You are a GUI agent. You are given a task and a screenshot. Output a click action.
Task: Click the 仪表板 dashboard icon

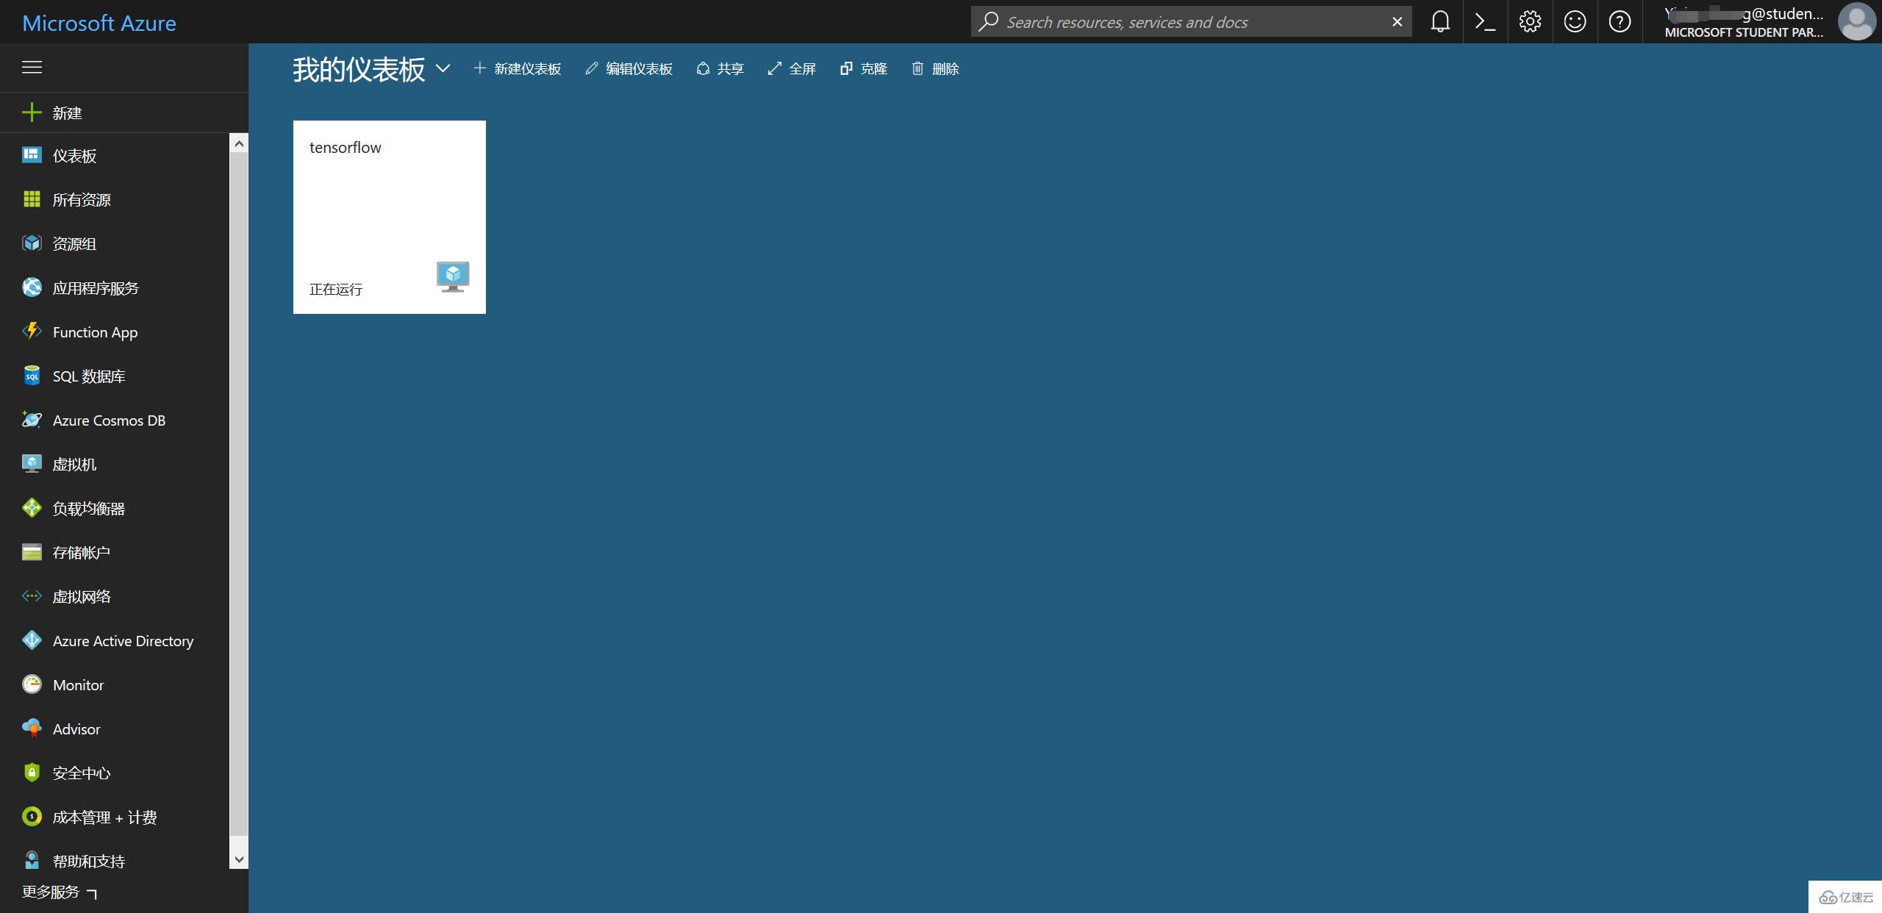click(x=32, y=155)
